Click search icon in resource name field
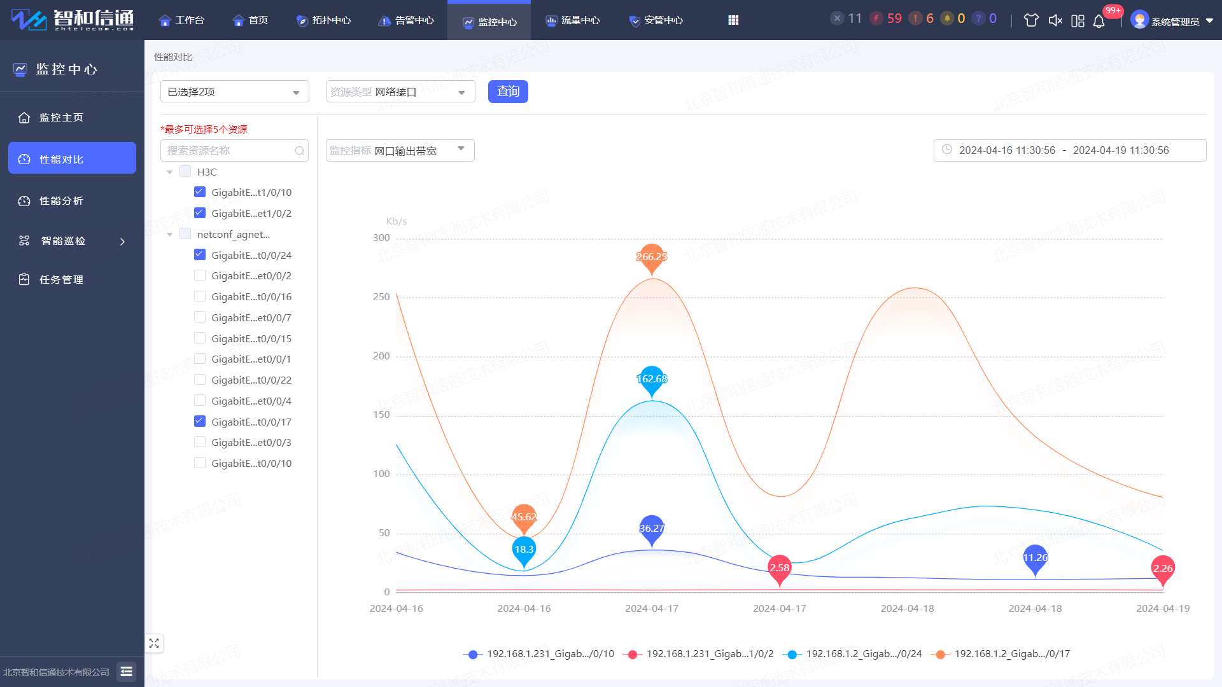 click(x=299, y=151)
